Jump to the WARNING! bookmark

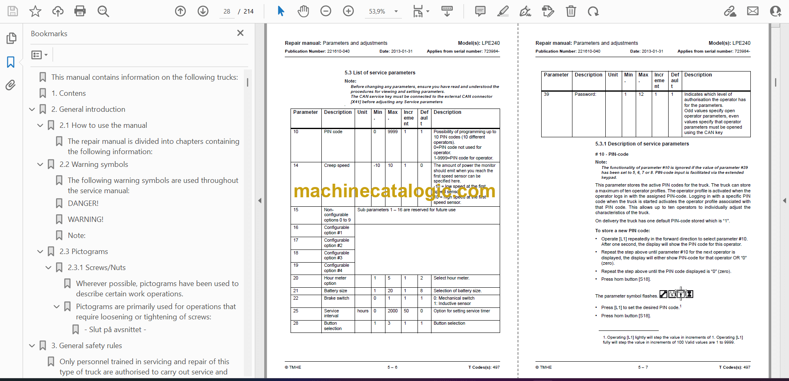[x=85, y=219]
